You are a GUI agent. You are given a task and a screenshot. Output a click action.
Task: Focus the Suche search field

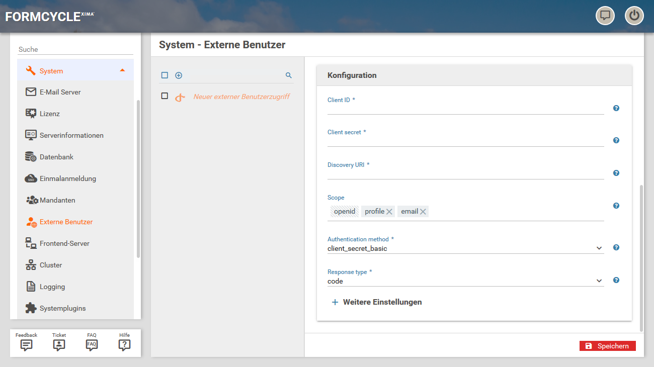75,49
